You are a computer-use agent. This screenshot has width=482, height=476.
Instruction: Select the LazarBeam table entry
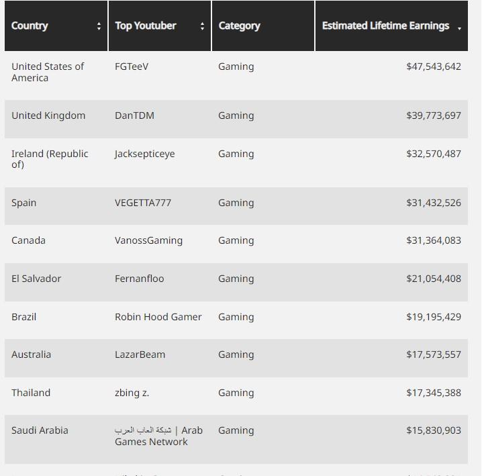tap(140, 354)
